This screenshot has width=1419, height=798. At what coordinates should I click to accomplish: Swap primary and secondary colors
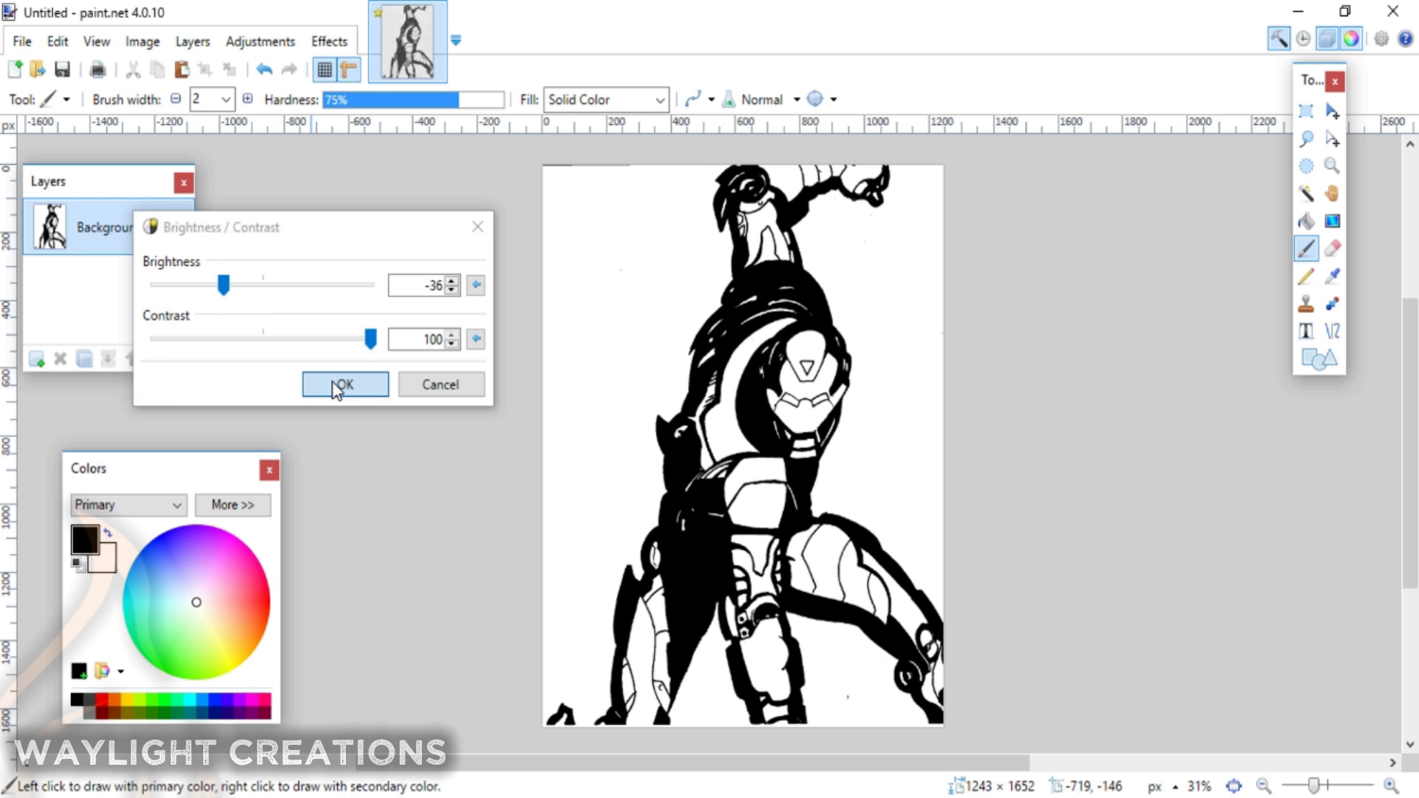[108, 532]
